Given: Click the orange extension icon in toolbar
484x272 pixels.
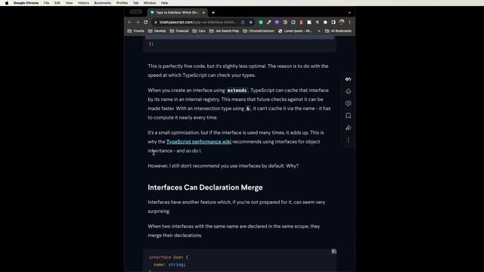Looking at the screenshot, I should coord(301,22).
